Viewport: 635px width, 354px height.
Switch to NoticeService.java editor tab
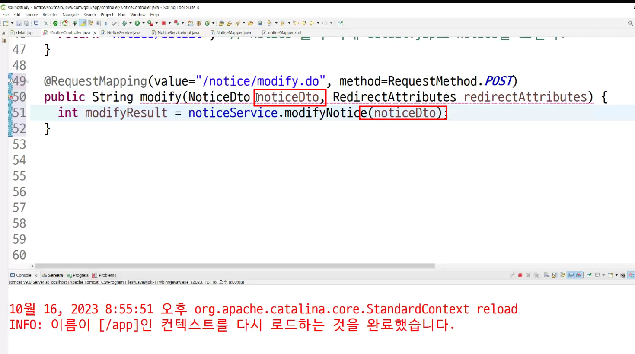124,32
